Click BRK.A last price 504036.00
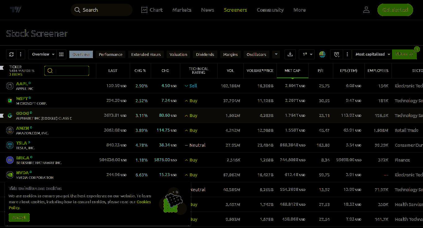 (x=113, y=160)
